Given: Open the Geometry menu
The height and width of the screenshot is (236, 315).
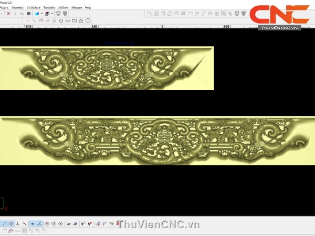Looking at the screenshot, I should 18,8.
